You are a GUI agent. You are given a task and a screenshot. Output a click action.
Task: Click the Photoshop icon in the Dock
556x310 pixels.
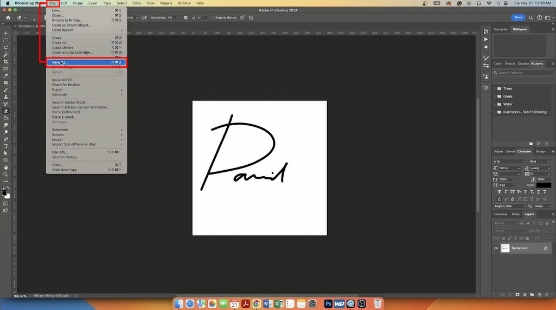click(328, 303)
